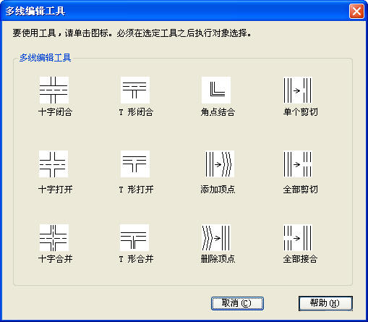Close the 多线编辑工具 dialog
Image resolution: width=368 pixels, height=322 pixels.
tap(356, 11)
